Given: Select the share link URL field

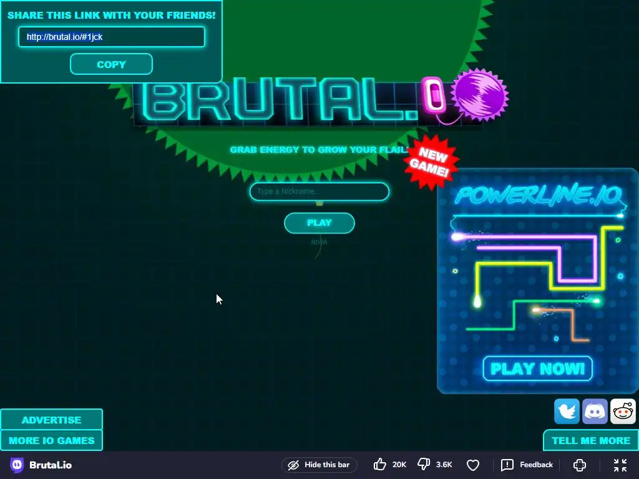Looking at the screenshot, I should (111, 37).
